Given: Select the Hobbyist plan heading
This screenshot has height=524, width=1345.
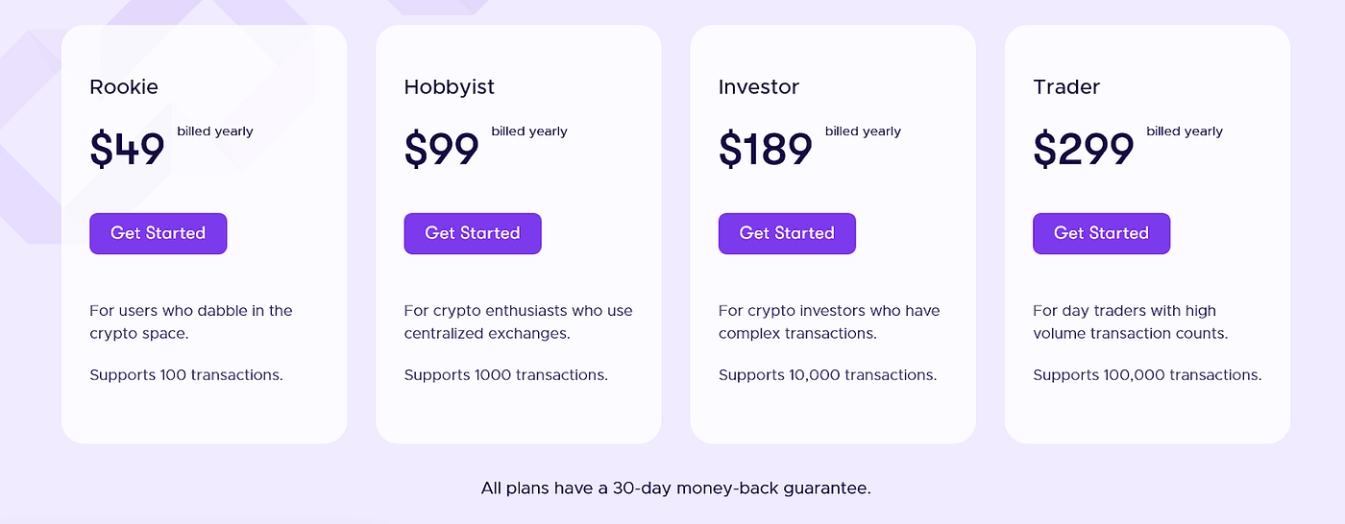Looking at the screenshot, I should click(x=449, y=87).
